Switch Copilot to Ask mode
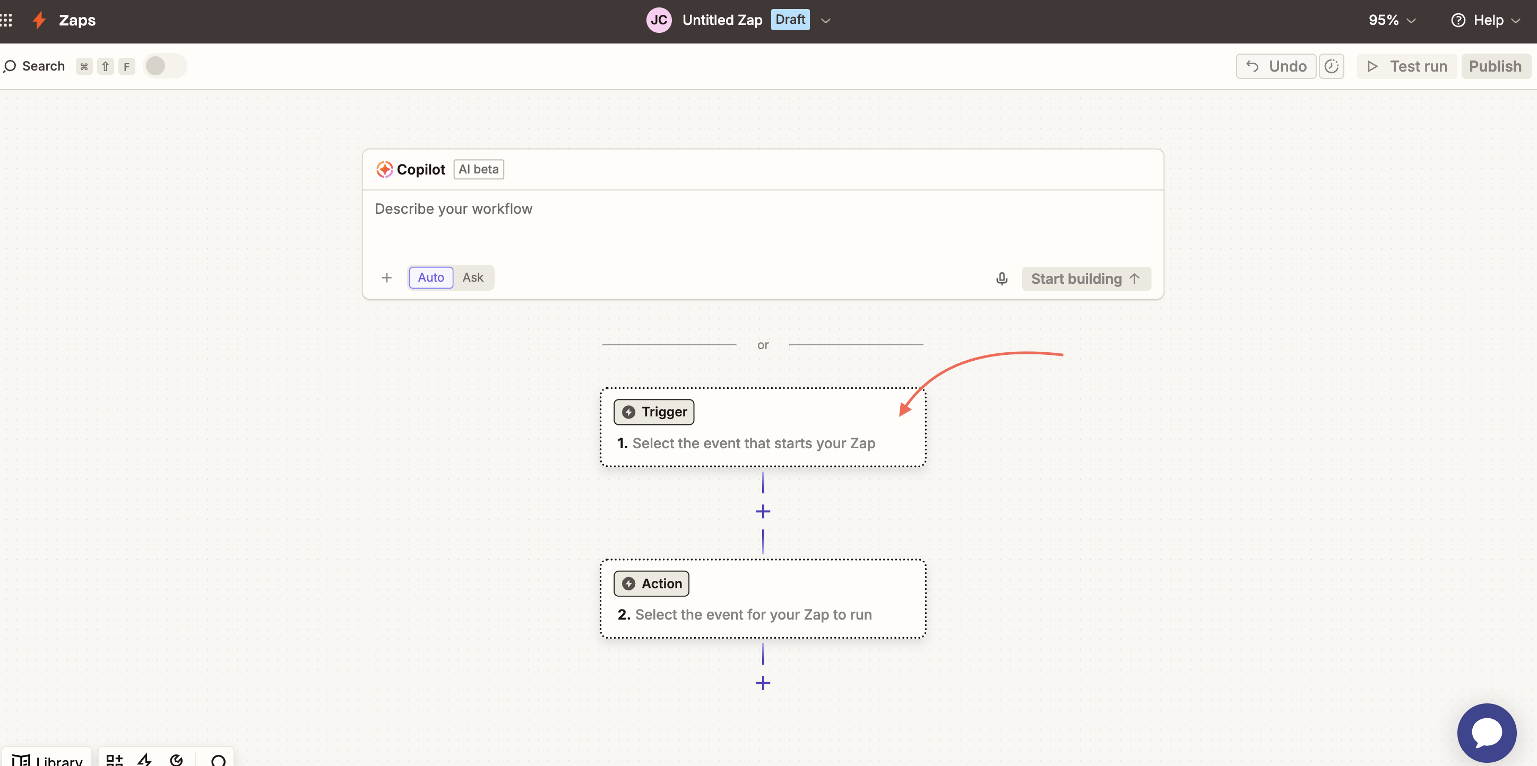Viewport: 1537px width, 766px height. pos(472,277)
